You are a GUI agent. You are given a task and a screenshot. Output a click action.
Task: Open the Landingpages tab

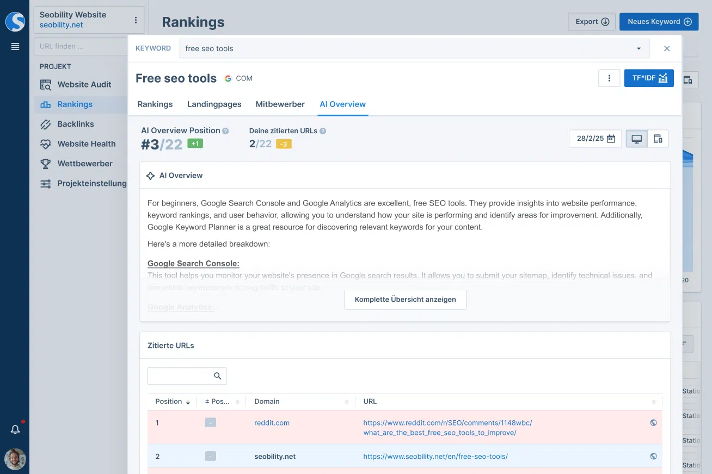coord(214,104)
